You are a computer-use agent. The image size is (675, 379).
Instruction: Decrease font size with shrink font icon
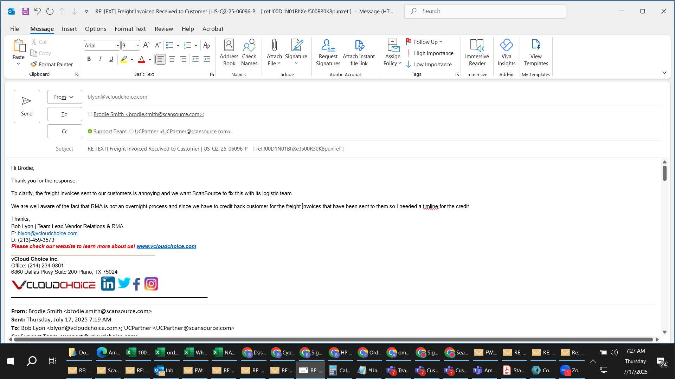(158, 45)
